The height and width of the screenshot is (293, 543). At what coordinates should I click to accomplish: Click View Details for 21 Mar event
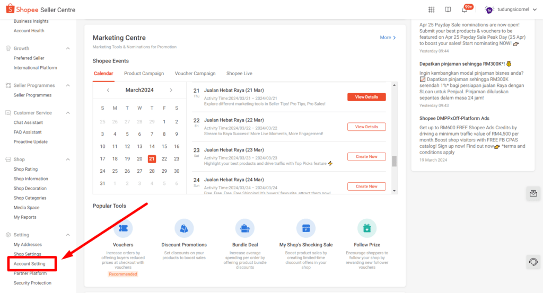(x=366, y=97)
